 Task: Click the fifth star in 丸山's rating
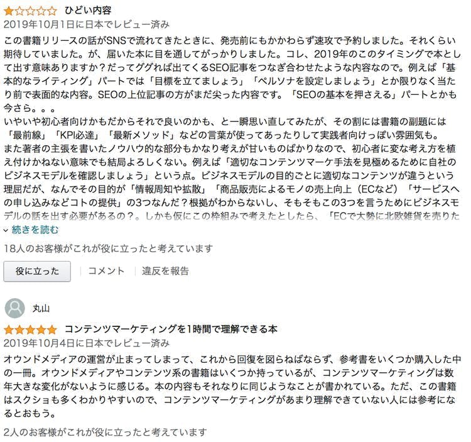(51, 329)
